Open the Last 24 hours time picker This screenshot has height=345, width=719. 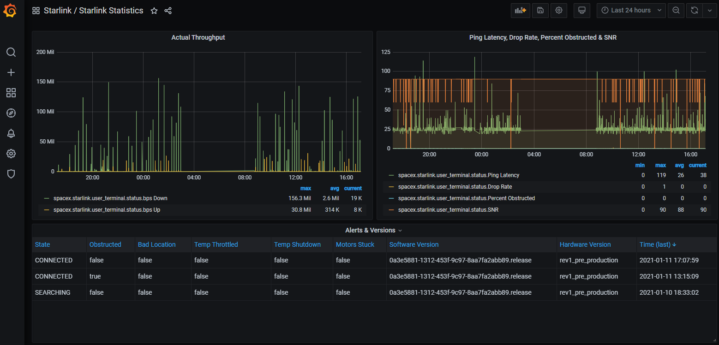tap(631, 11)
